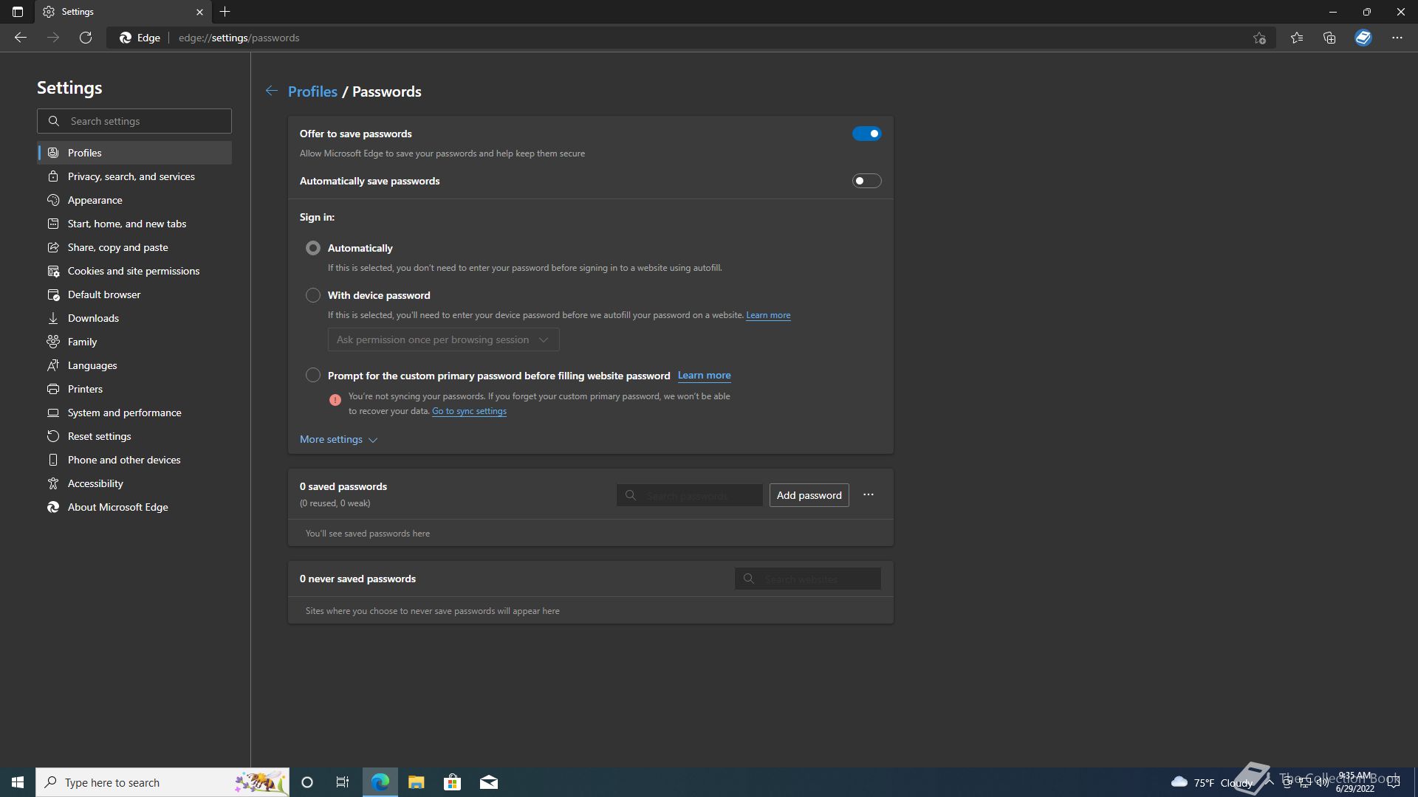This screenshot has height=797, width=1418.
Task: Click Go to sync settings link
Action: pos(469,411)
